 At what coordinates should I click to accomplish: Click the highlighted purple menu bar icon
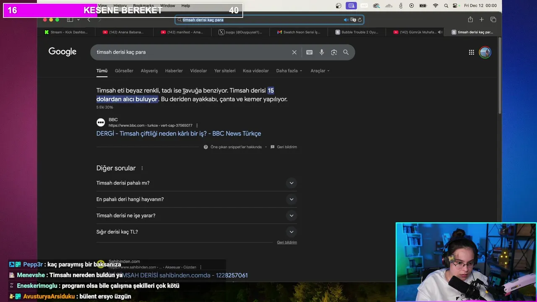351,5
